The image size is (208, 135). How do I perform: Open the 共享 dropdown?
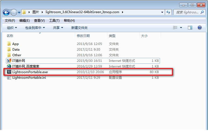click(58, 28)
